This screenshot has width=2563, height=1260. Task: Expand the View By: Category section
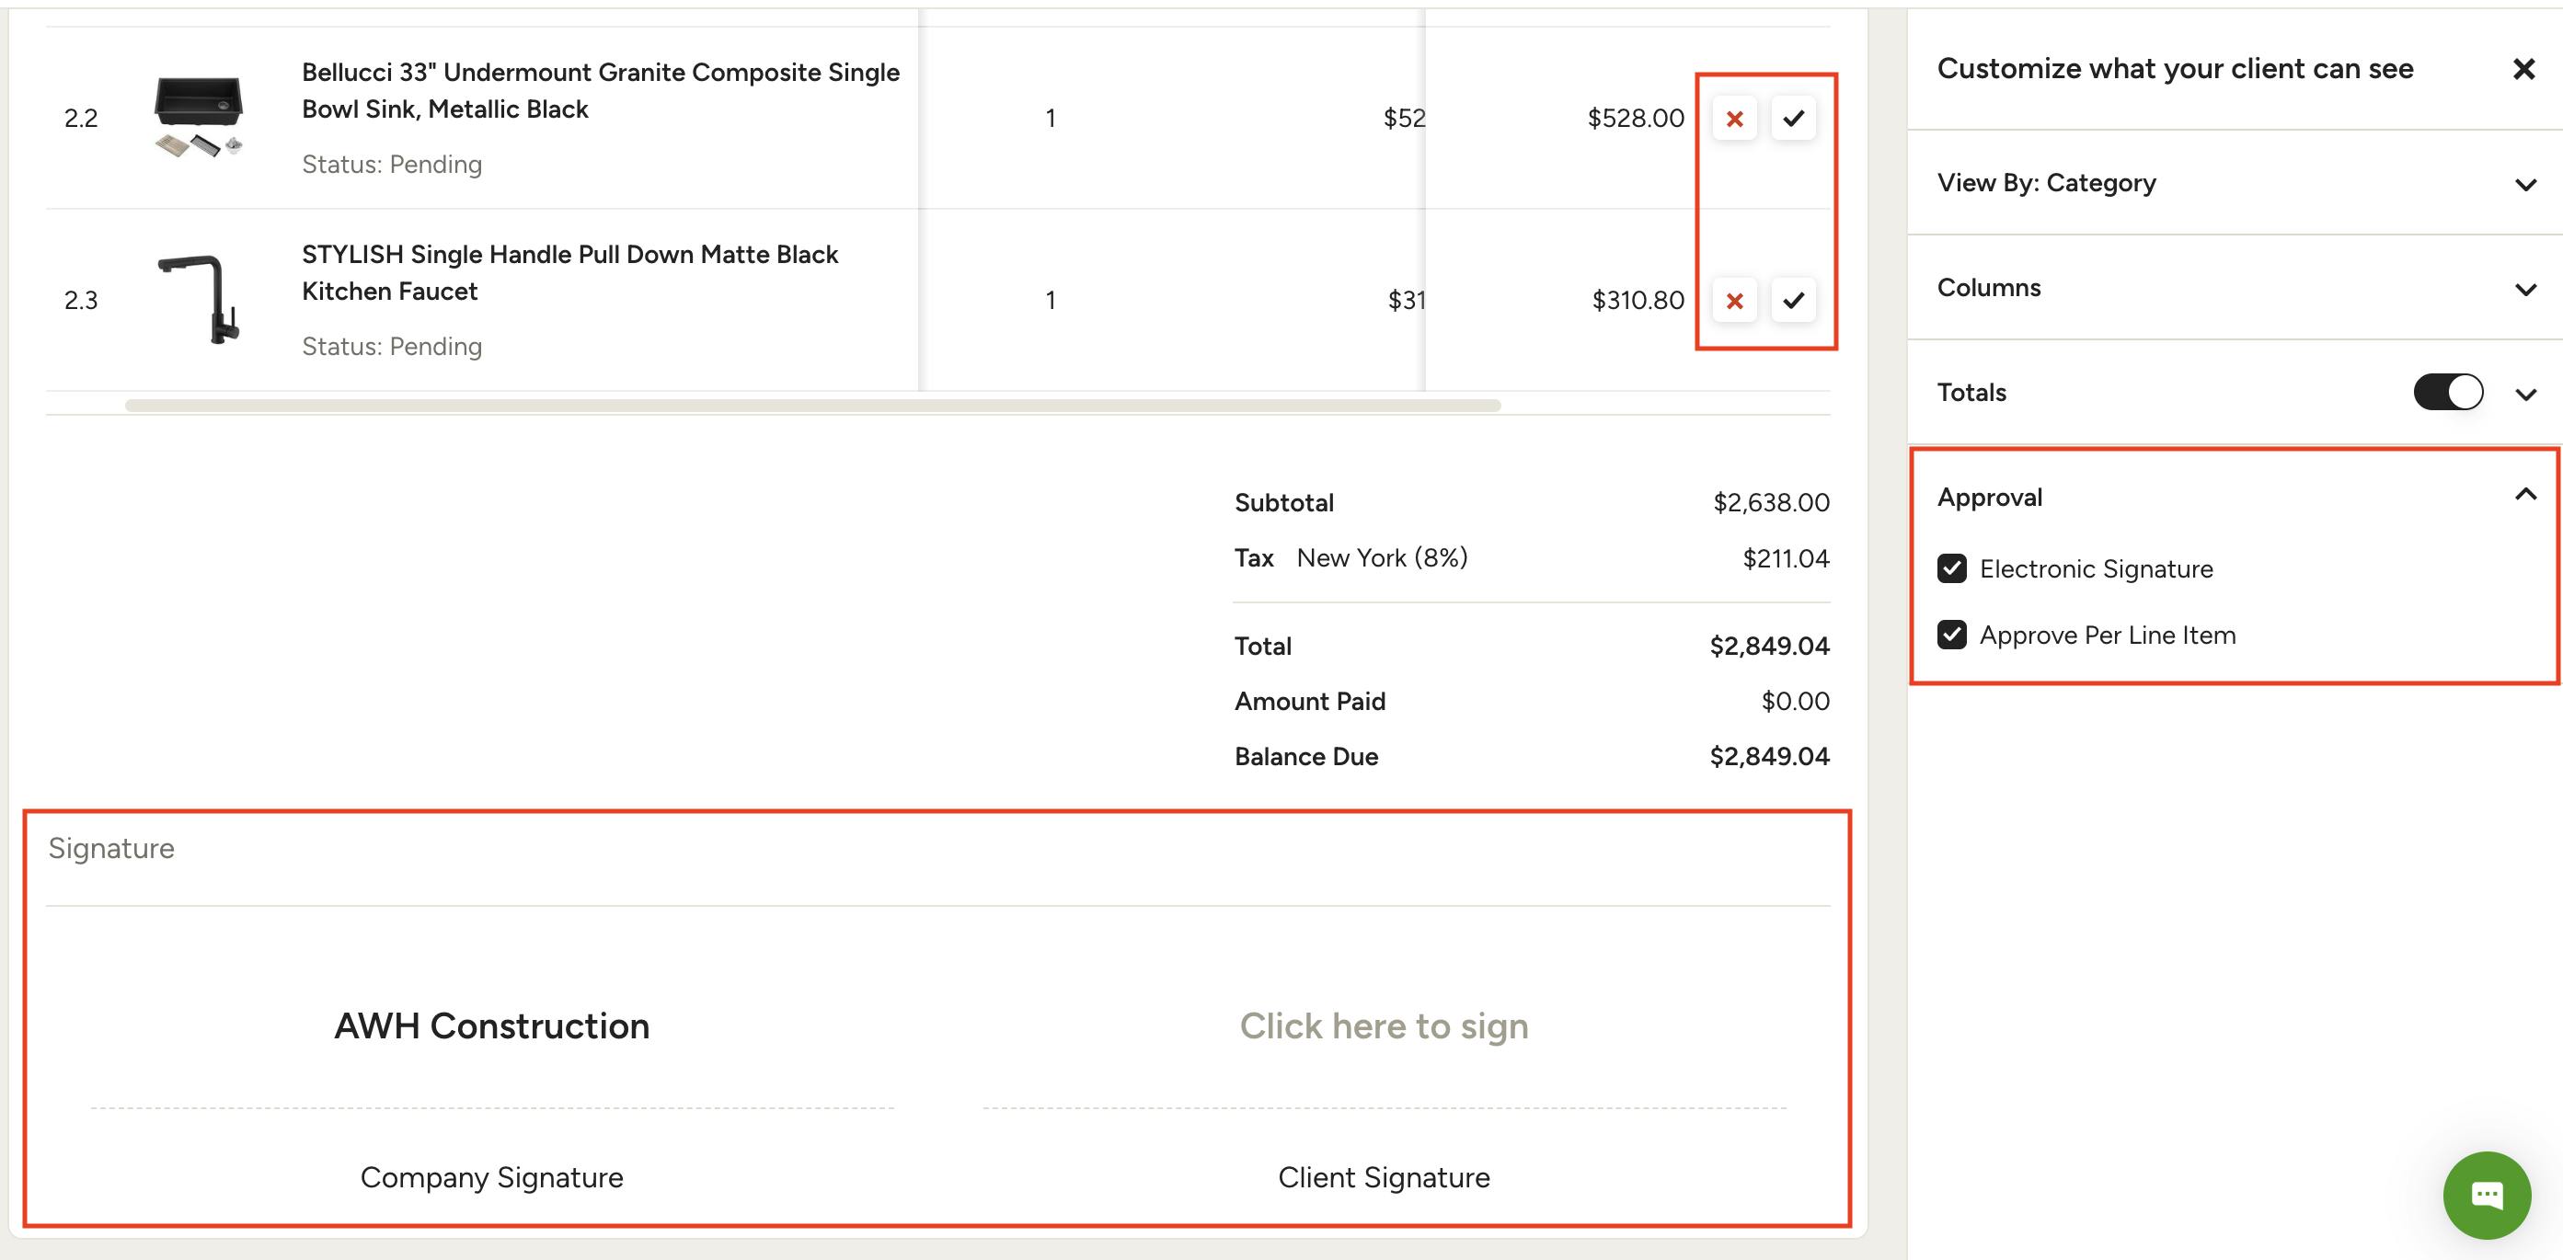(x=2524, y=184)
